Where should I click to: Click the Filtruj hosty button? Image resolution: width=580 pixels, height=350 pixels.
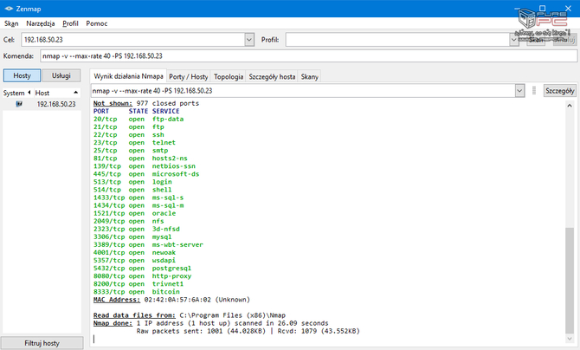42,343
